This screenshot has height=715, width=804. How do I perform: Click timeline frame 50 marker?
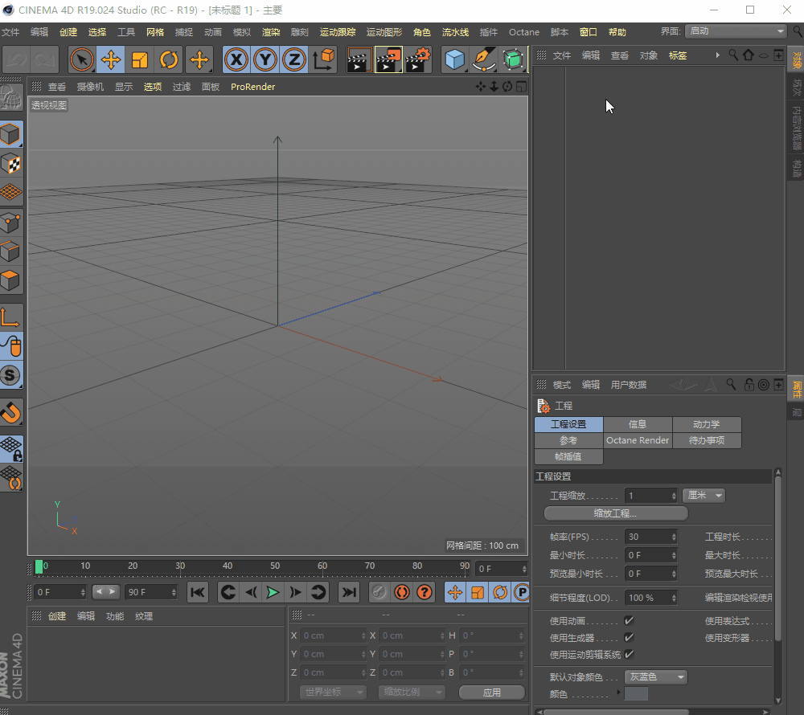(x=275, y=566)
